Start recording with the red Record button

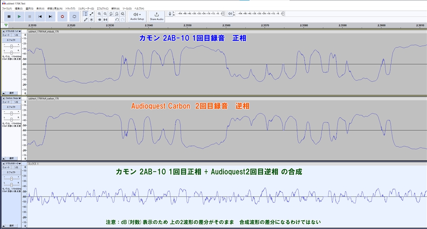click(x=63, y=17)
